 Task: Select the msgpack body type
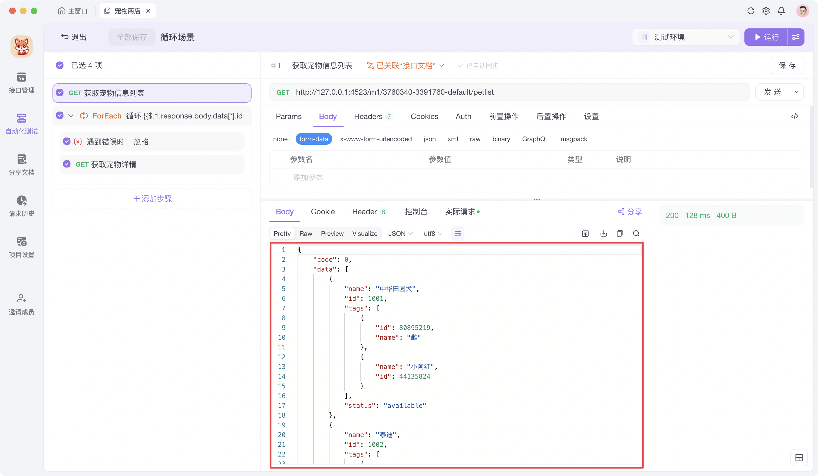pos(573,139)
